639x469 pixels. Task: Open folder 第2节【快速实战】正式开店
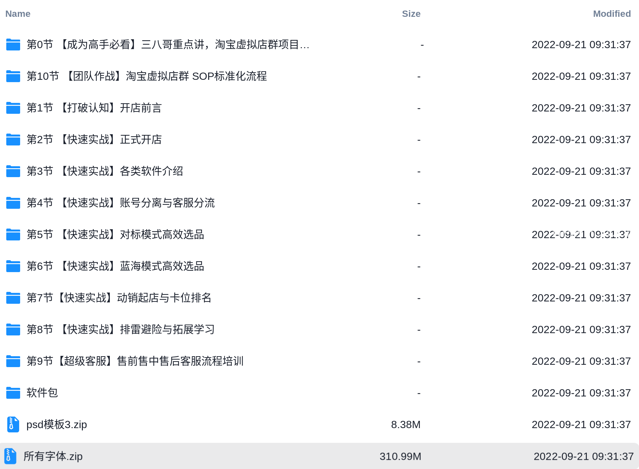click(94, 140)
